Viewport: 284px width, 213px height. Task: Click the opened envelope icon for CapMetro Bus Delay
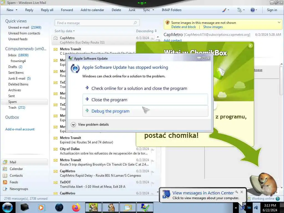[55, 38]
